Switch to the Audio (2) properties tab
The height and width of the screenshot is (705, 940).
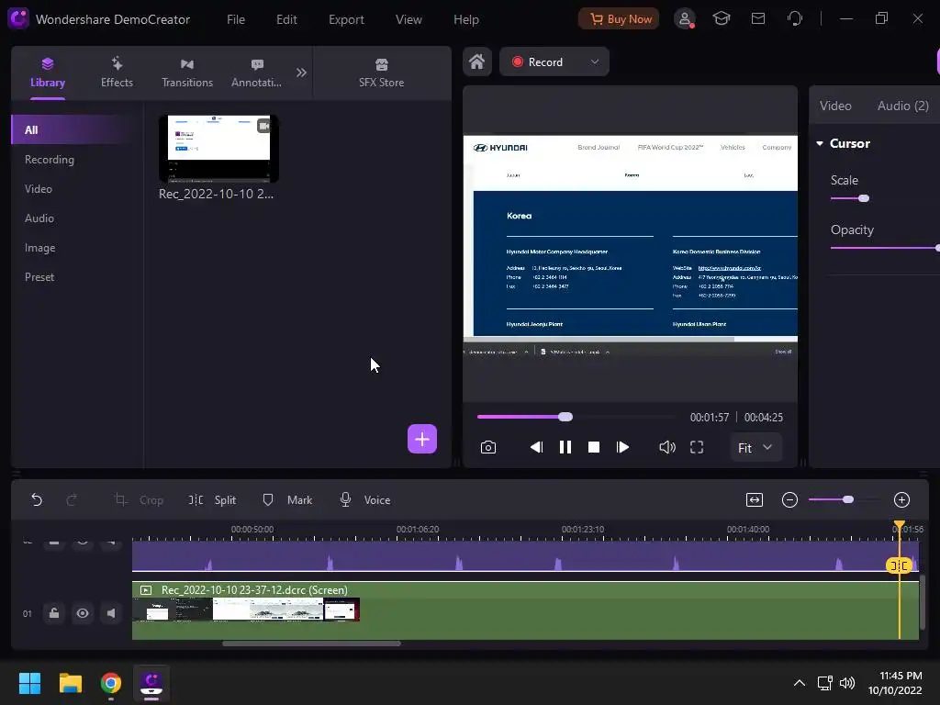click(903, 106)
